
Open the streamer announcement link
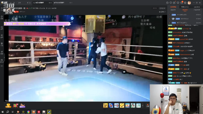pyautogui.click(x=162, y=12)
